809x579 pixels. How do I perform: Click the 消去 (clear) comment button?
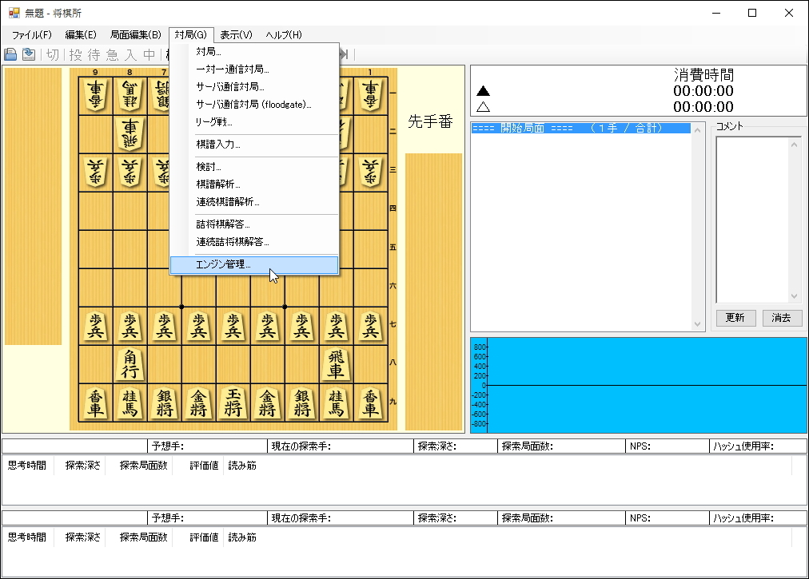[781, 317]
